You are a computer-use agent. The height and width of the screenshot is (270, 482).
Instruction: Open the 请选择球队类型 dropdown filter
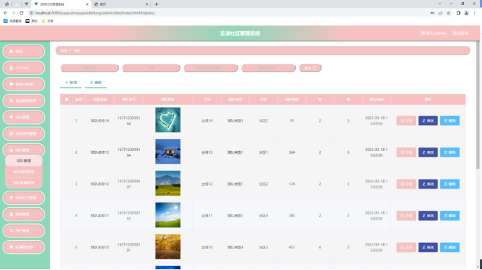click(x=211, y=67)
